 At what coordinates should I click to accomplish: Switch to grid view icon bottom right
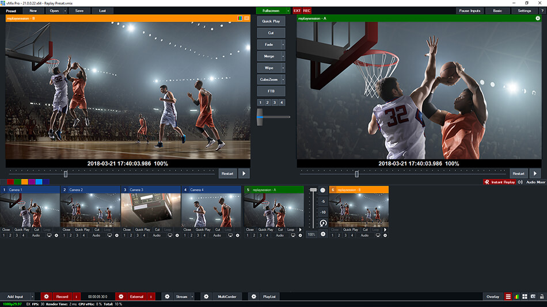525,297
